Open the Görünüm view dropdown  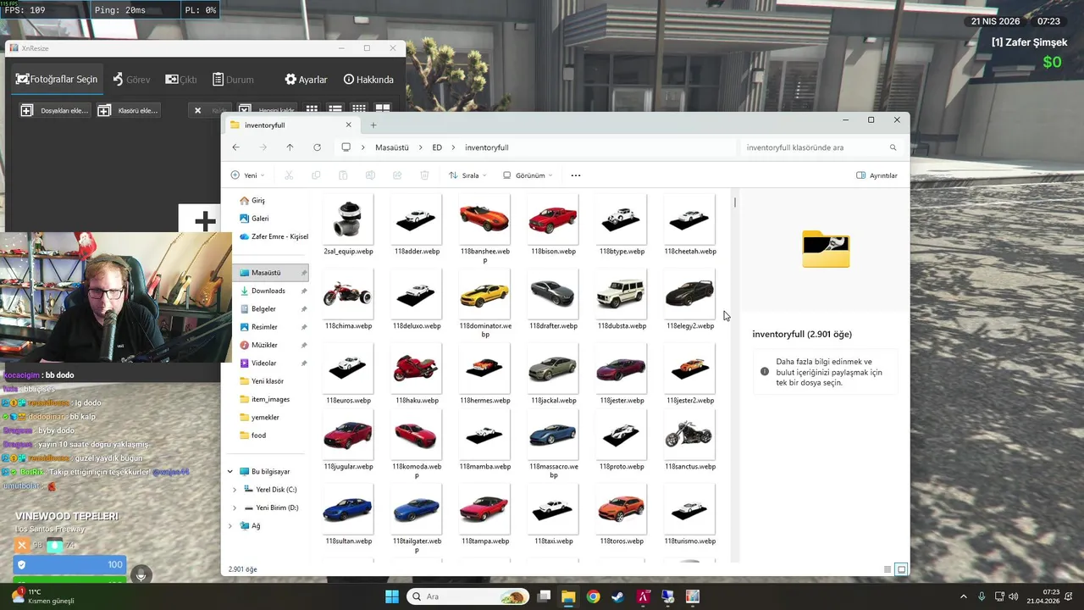528,175
